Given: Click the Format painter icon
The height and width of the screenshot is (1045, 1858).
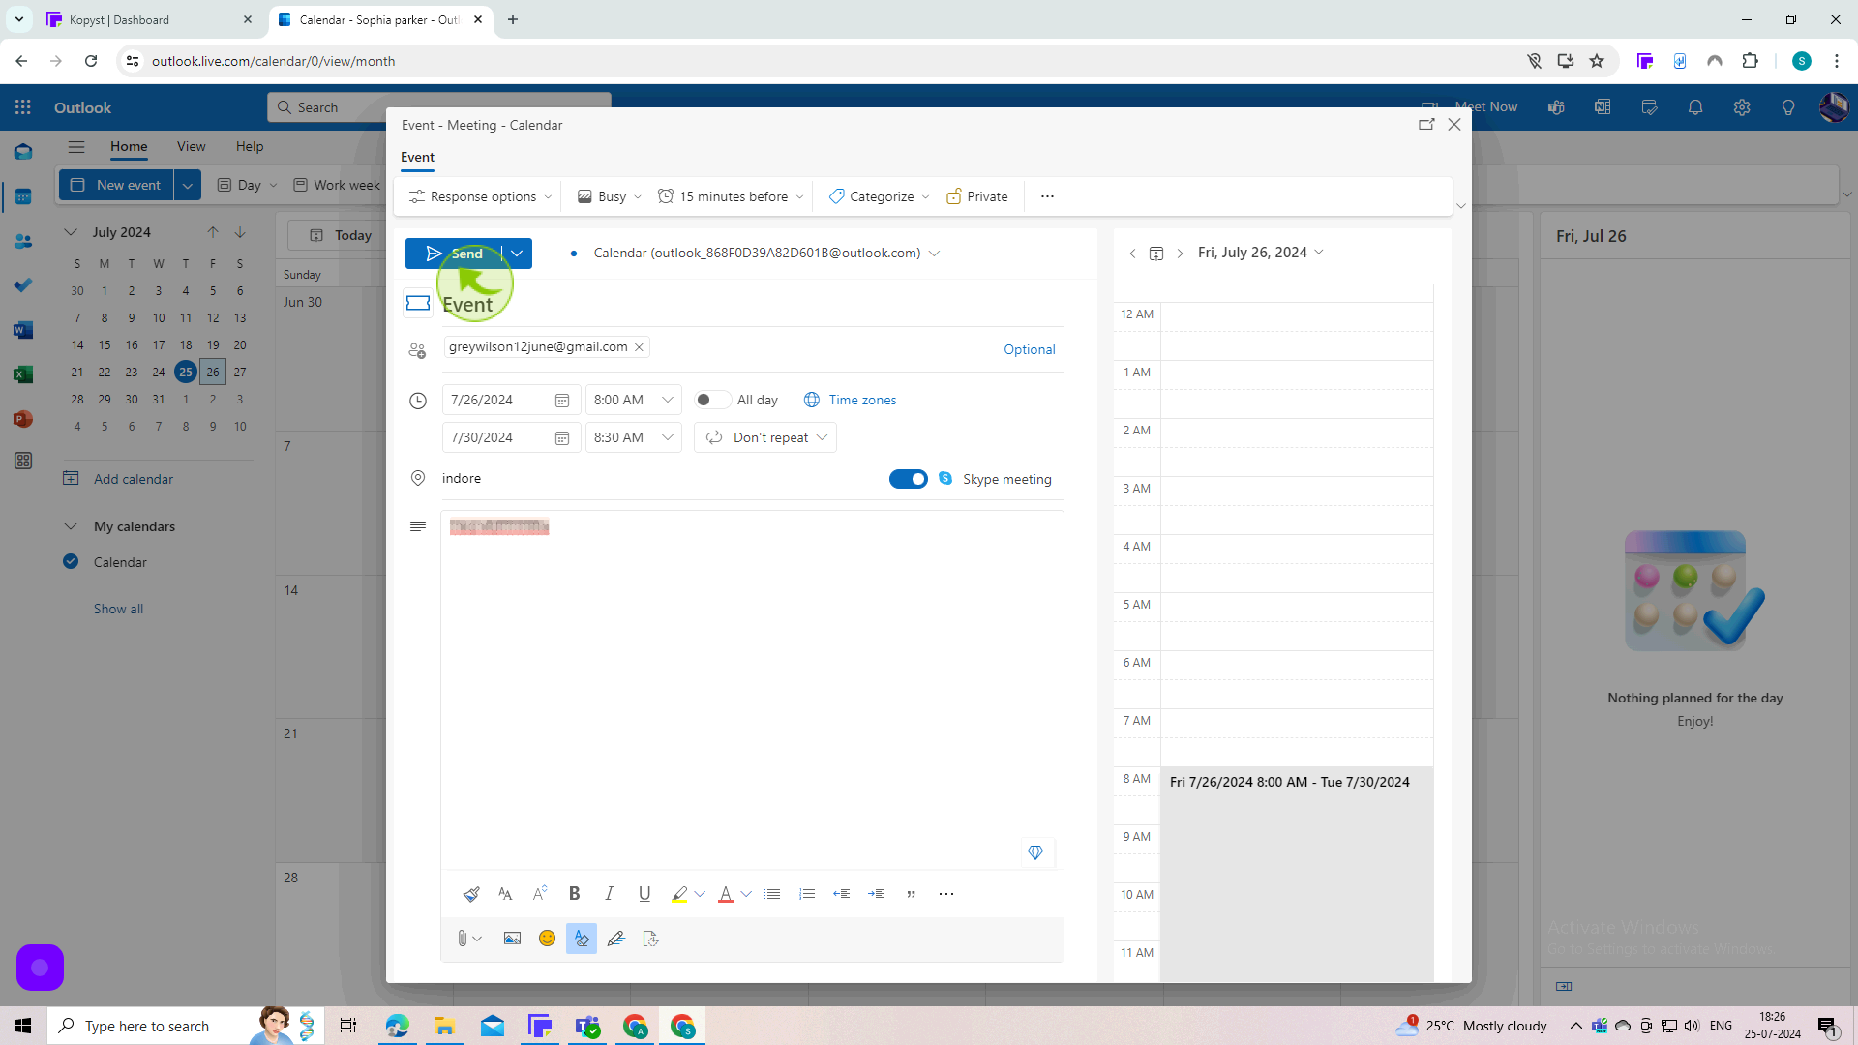Looking at the screenshot, I should pos(471,894).
